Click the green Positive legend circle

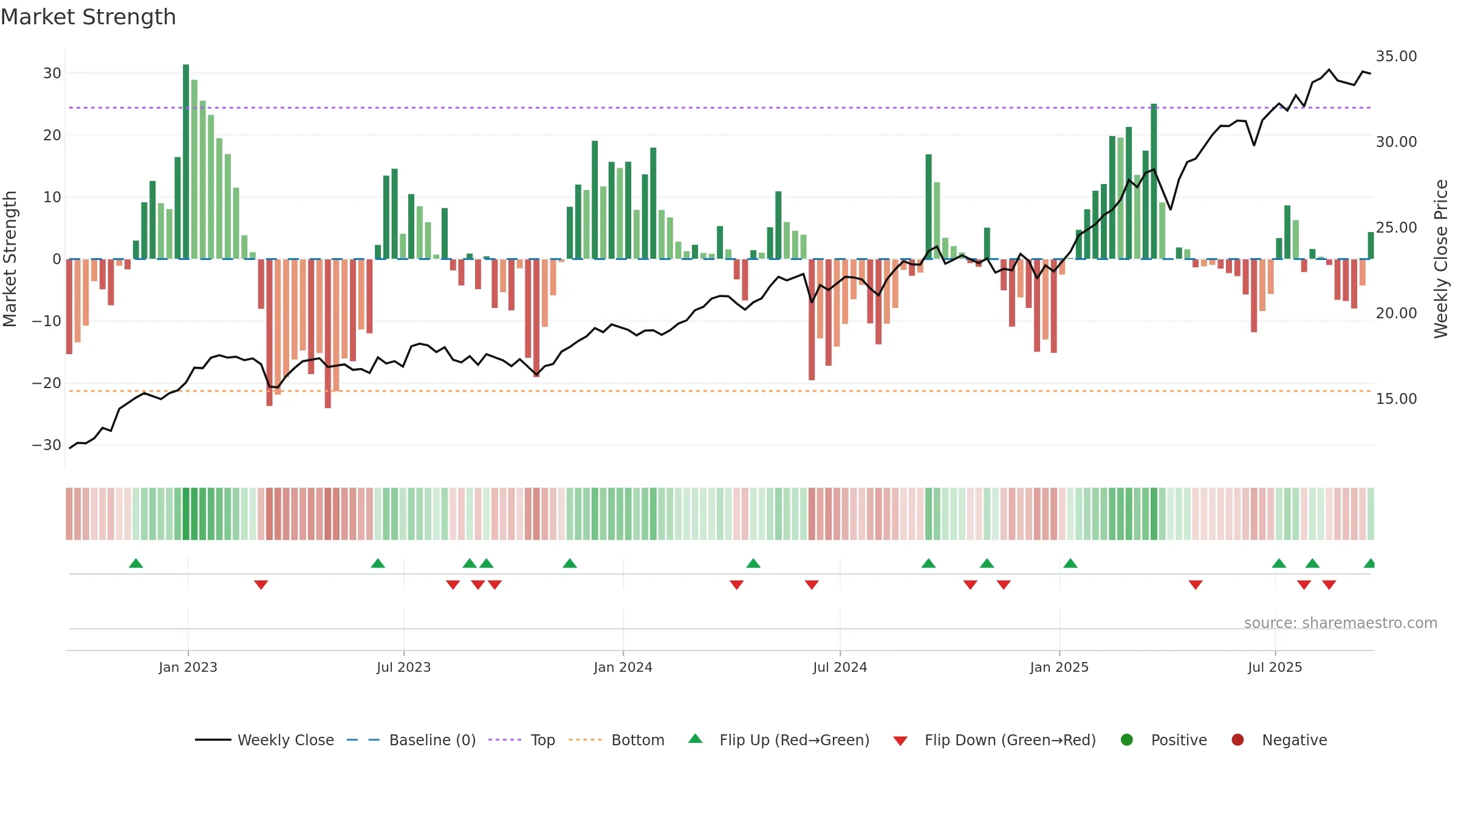(1127, 740)
